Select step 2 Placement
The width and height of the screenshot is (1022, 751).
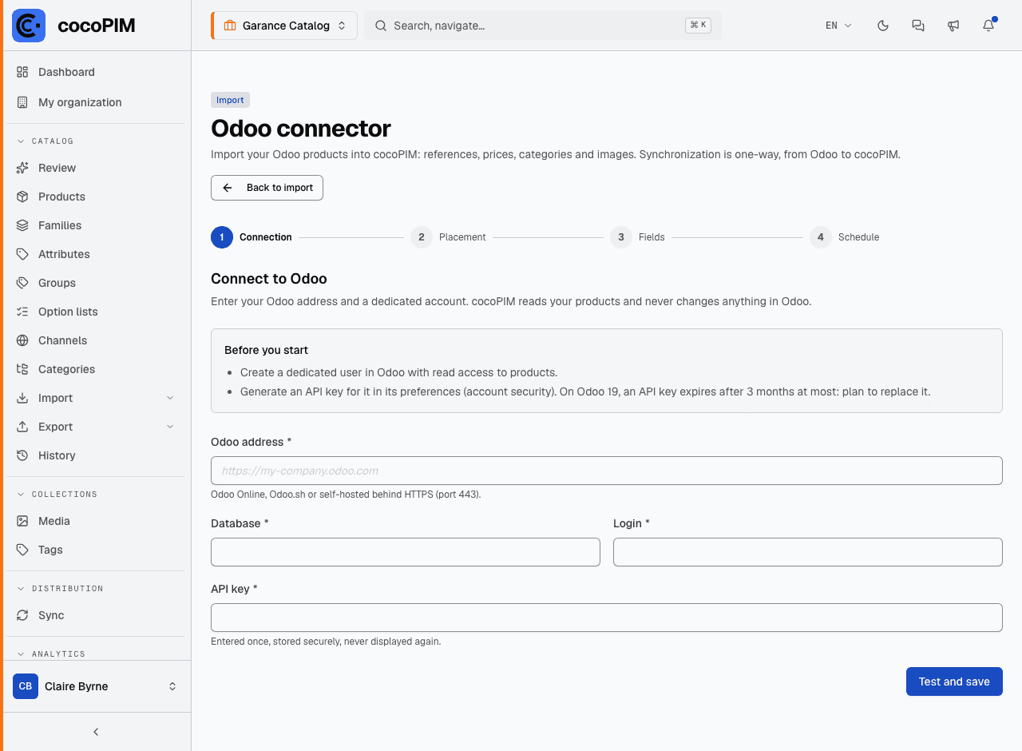tap(449, 237)
